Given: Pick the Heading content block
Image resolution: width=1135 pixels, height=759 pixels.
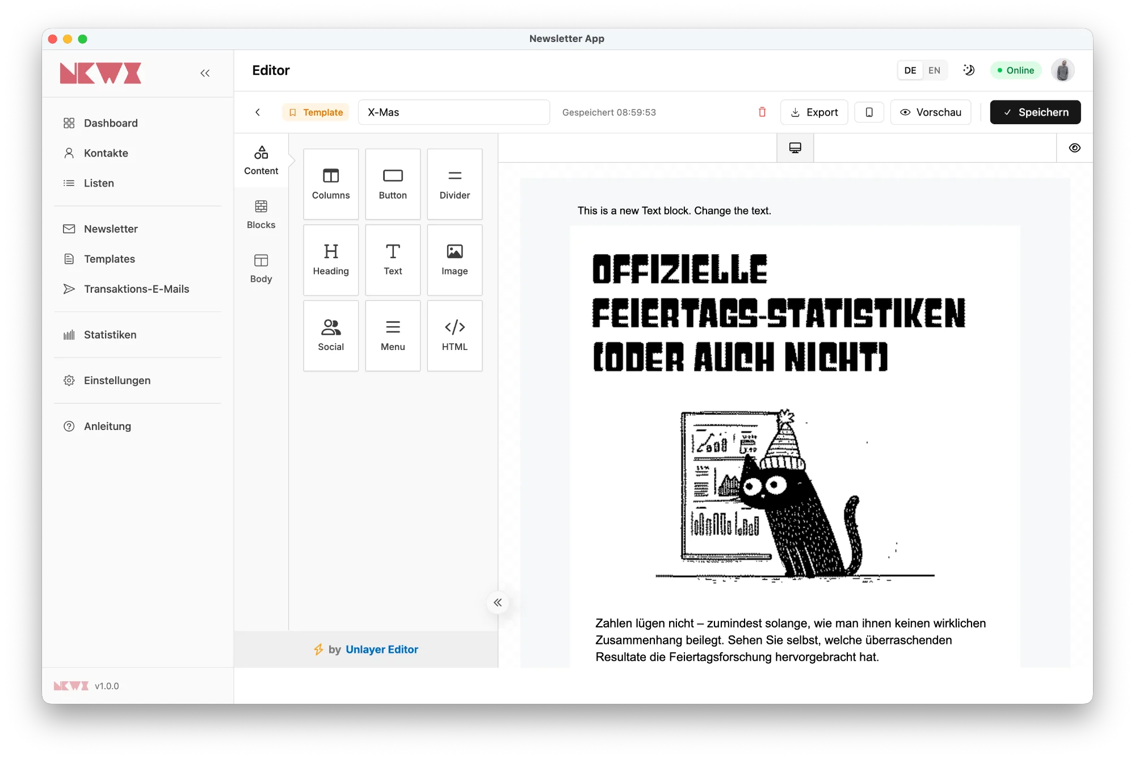Looking at the screenshot, I should click(331, 260).
